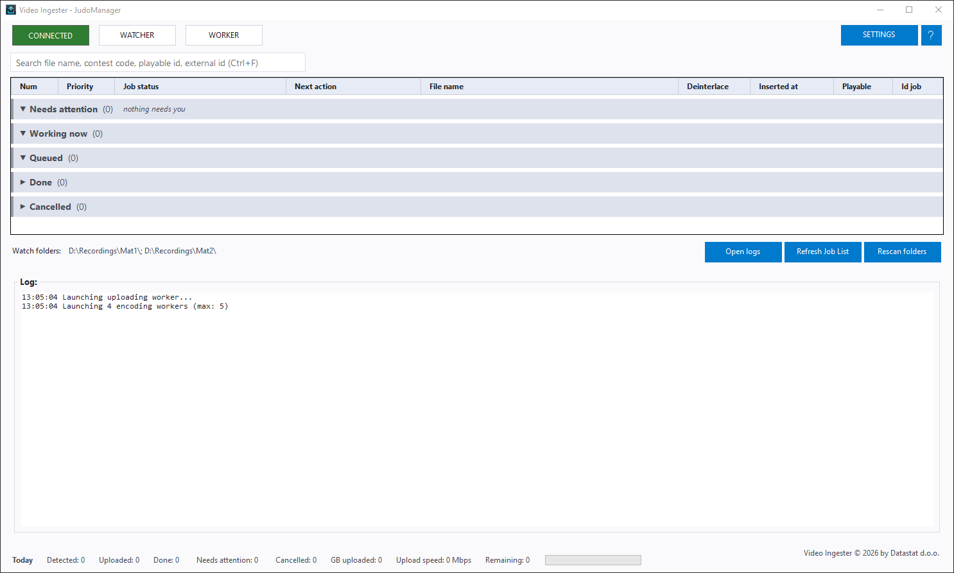Viewport: 954px width, 573px height.
Task: Click the Video Ingester app icon in title bar
Action: (x=11, y=10)
